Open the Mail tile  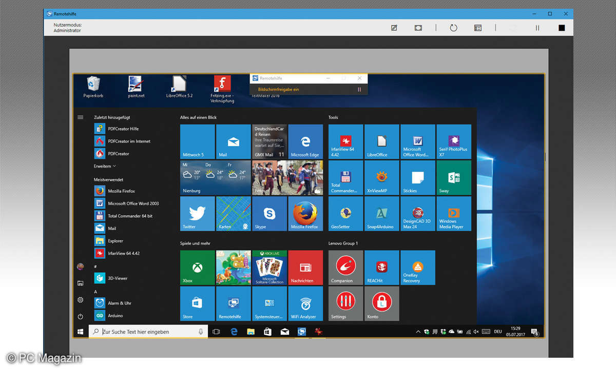(234, 141)
